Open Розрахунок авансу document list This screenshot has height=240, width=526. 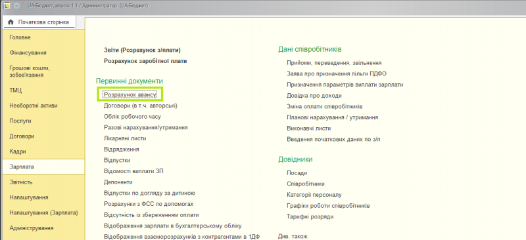130,94
